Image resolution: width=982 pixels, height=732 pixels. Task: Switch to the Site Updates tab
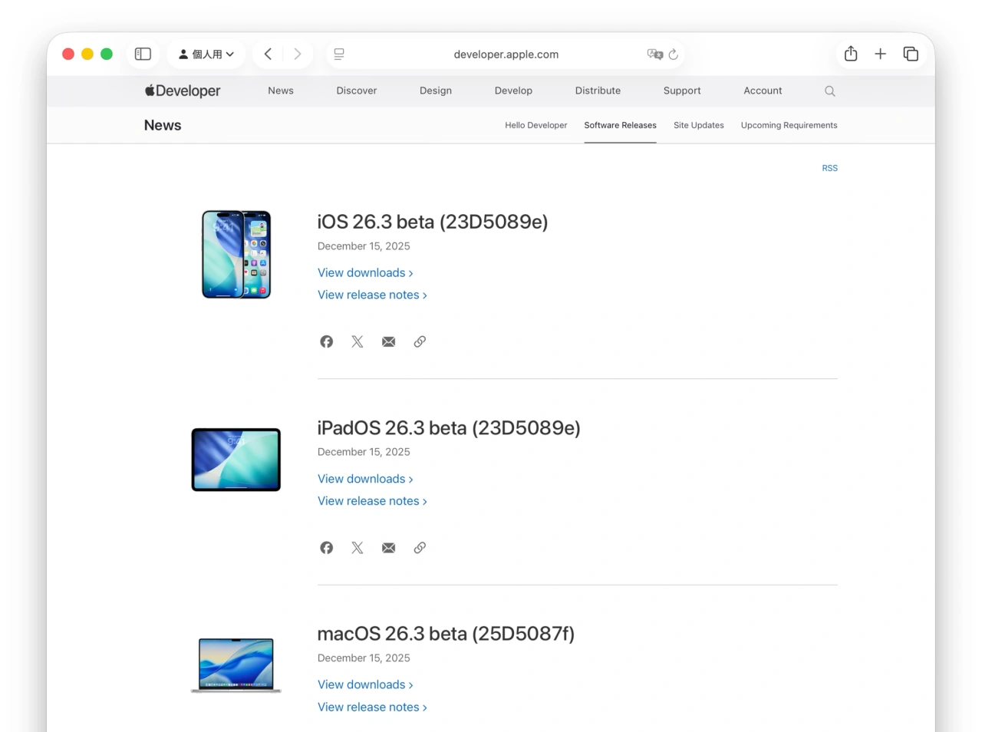click(698, 125)
